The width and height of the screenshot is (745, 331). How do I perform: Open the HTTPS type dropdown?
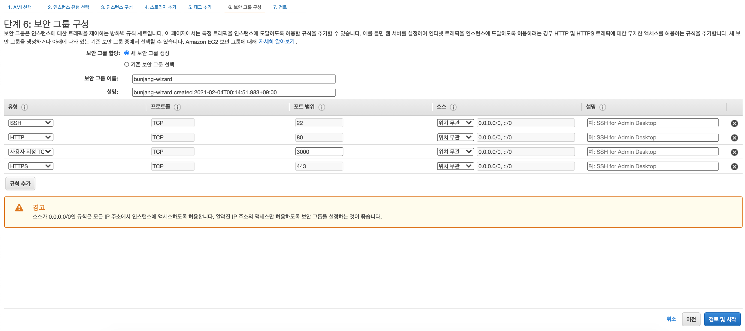31,166
